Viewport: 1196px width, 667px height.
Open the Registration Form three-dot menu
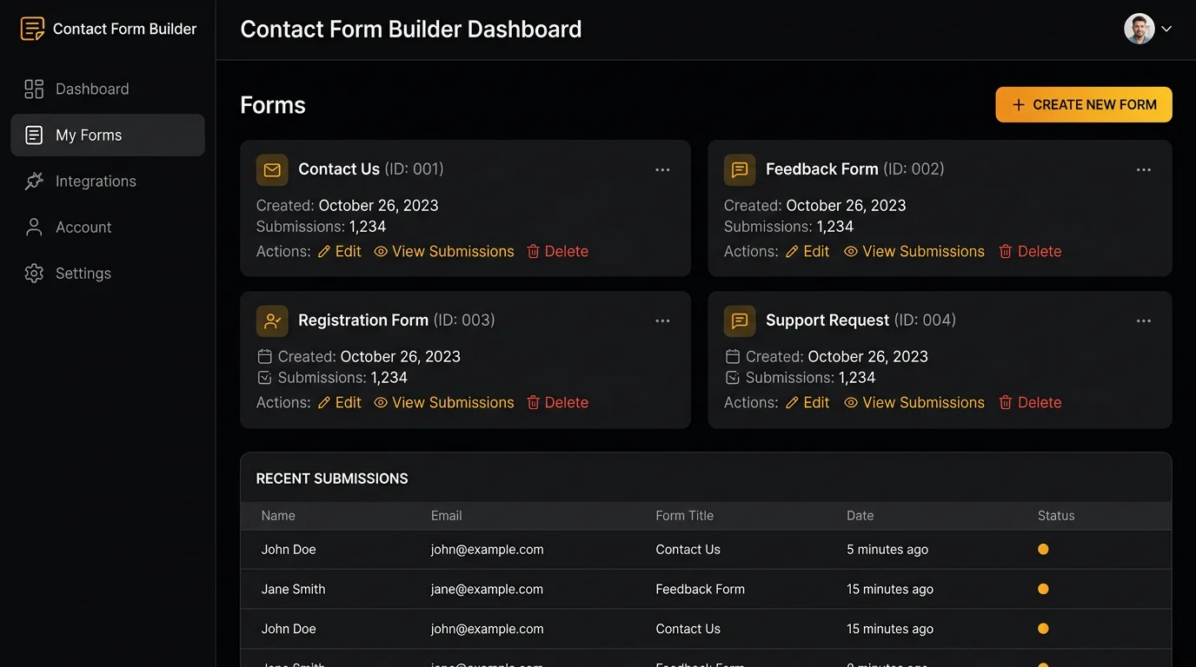point(662,321)
